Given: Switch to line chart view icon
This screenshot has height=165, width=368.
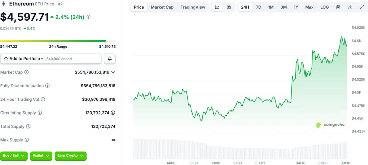Looking at the screenshot, I should point(217,7).
